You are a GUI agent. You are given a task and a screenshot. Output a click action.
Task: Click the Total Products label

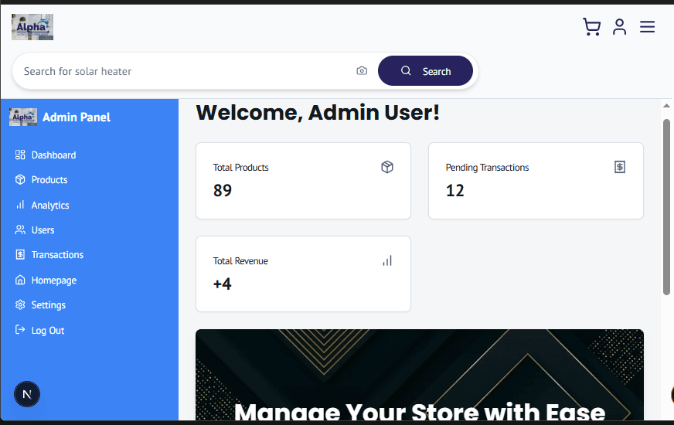[240, 167]
